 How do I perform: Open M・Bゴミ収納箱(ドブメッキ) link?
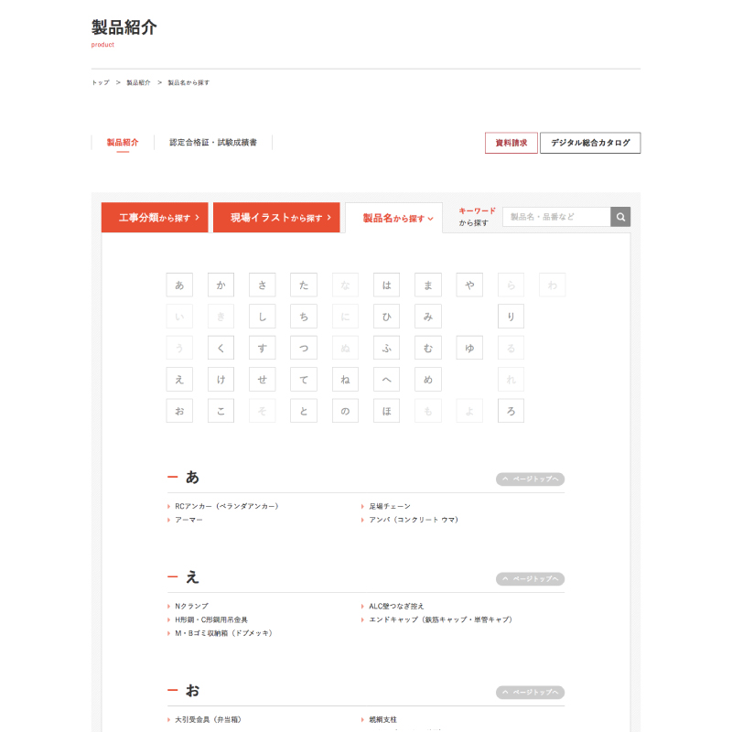(223, 633)
